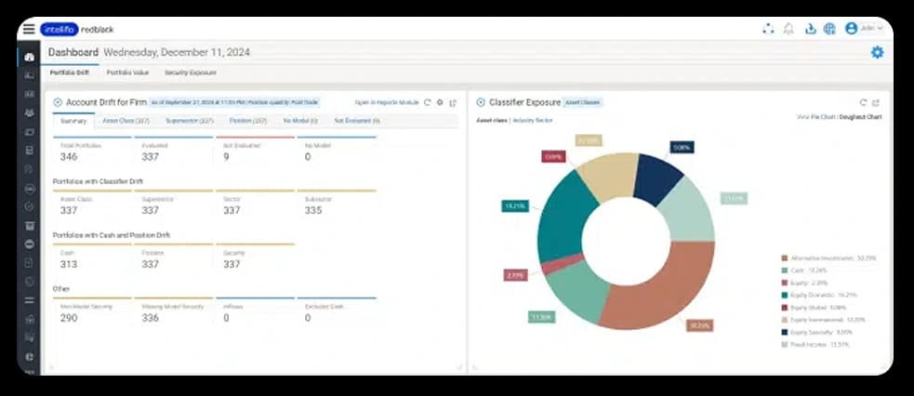Click the Doughnut Chart link

(860, 117)
